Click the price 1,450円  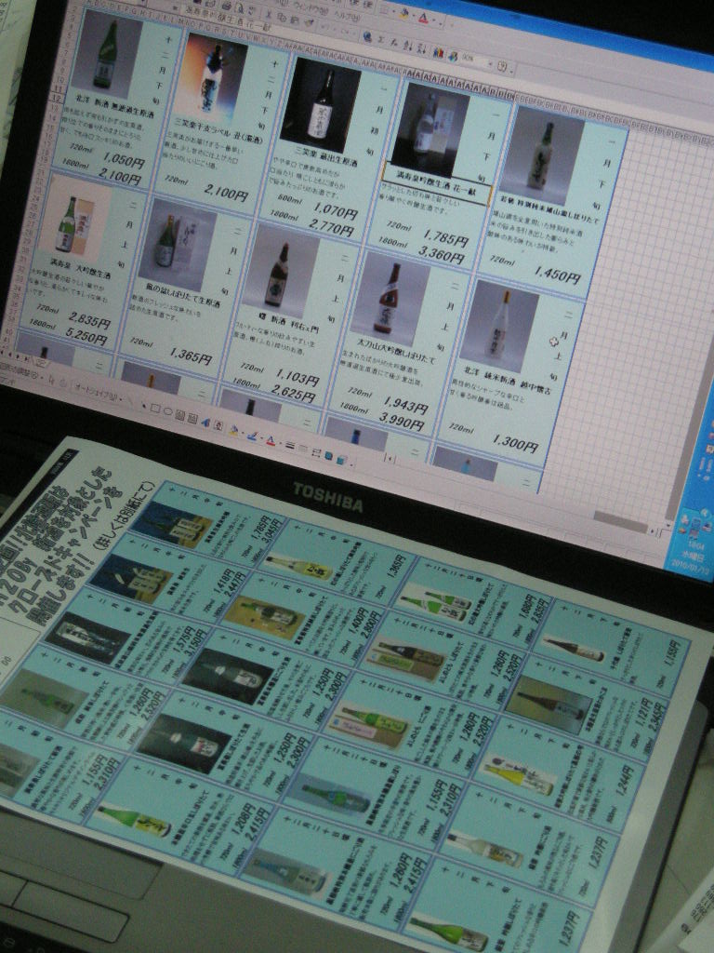pos(558,275)
